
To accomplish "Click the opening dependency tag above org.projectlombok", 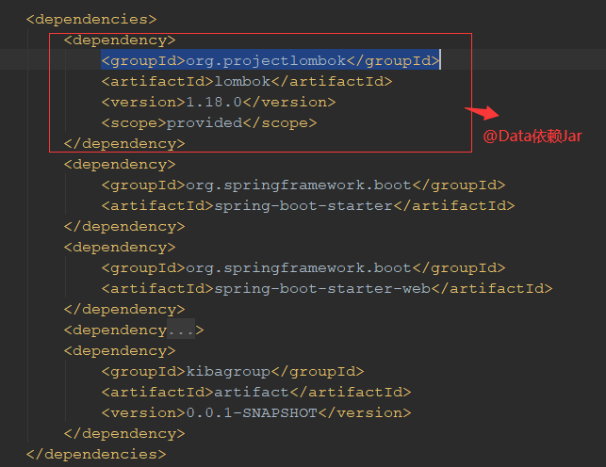I will tap(120, 40).
